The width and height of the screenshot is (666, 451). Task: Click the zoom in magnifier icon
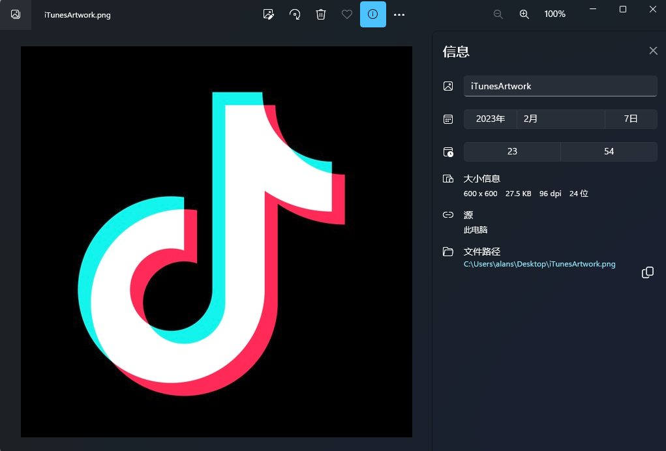[x=524, y=14]
